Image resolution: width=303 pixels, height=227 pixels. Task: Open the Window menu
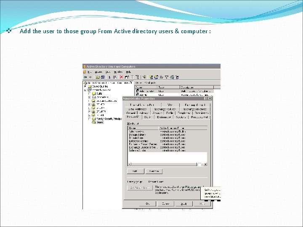click(118, 72)
